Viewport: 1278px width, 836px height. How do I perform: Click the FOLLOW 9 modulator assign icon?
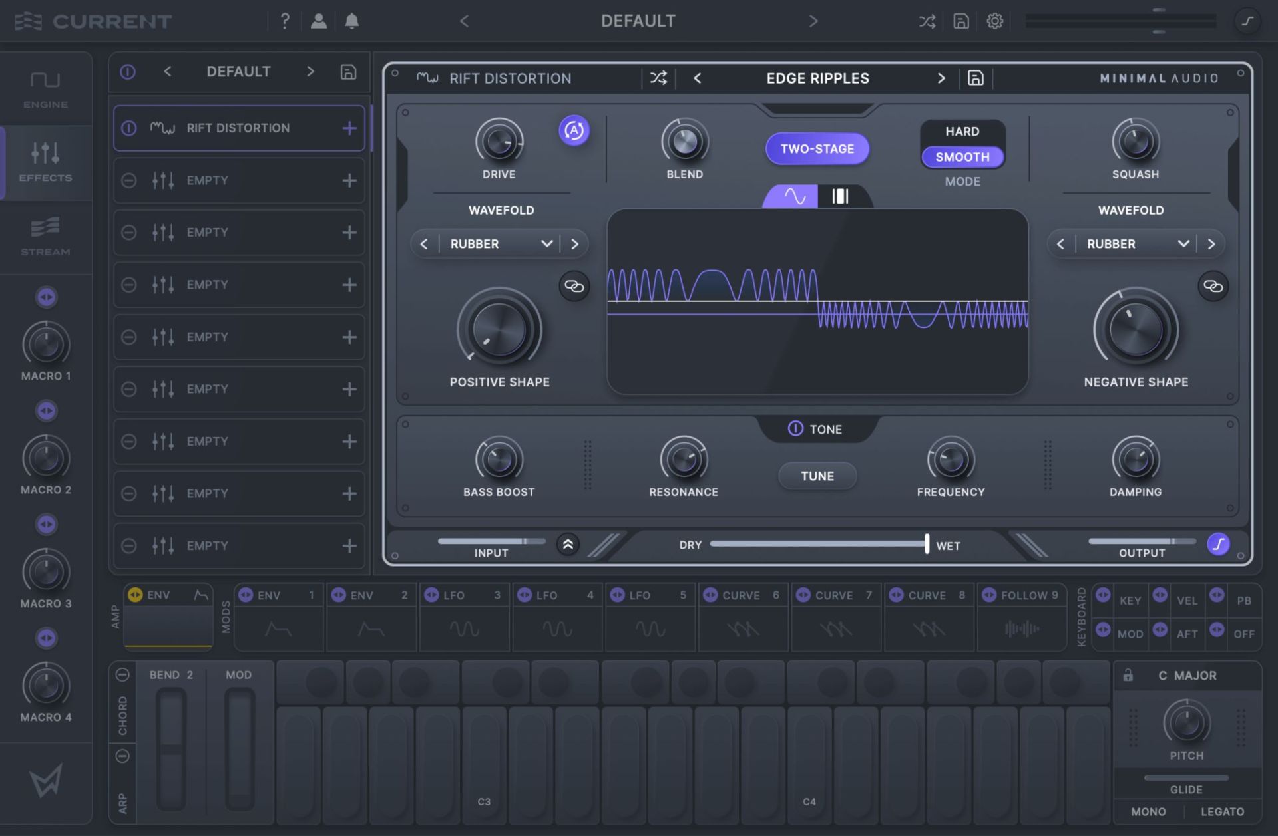click(x=989, y=595)
